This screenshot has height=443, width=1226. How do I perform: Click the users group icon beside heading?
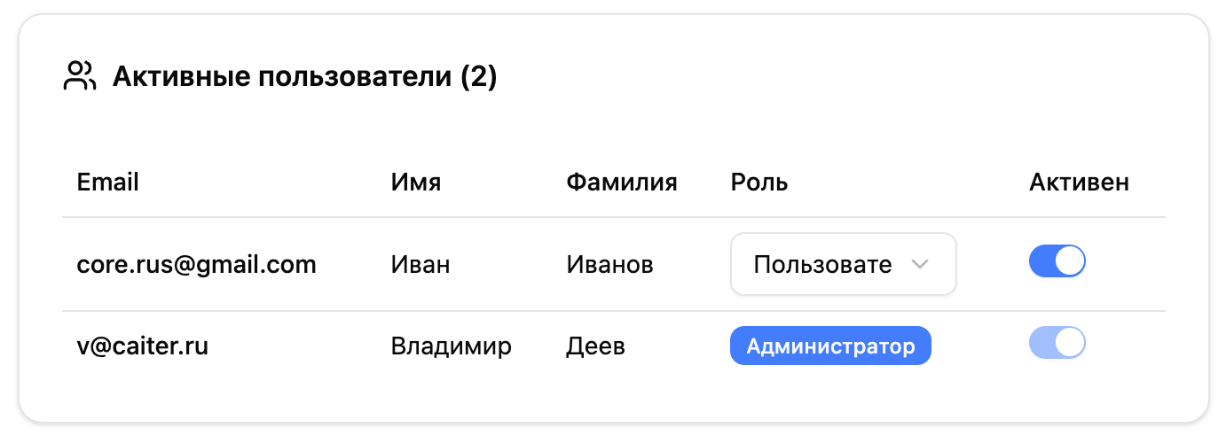click(x=79, y=77)
